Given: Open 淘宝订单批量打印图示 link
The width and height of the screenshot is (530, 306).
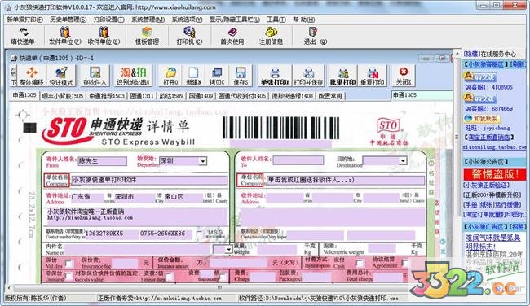Looking at the screenshot, I should [494, 214].
